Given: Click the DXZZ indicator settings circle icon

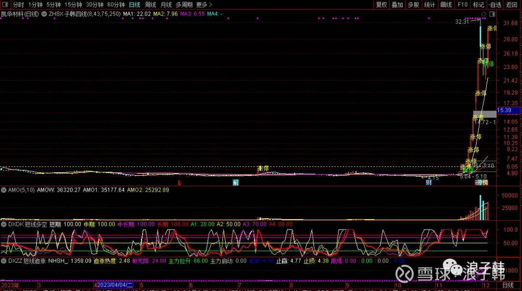Looking at the screenshot, I should pos(4,261).
